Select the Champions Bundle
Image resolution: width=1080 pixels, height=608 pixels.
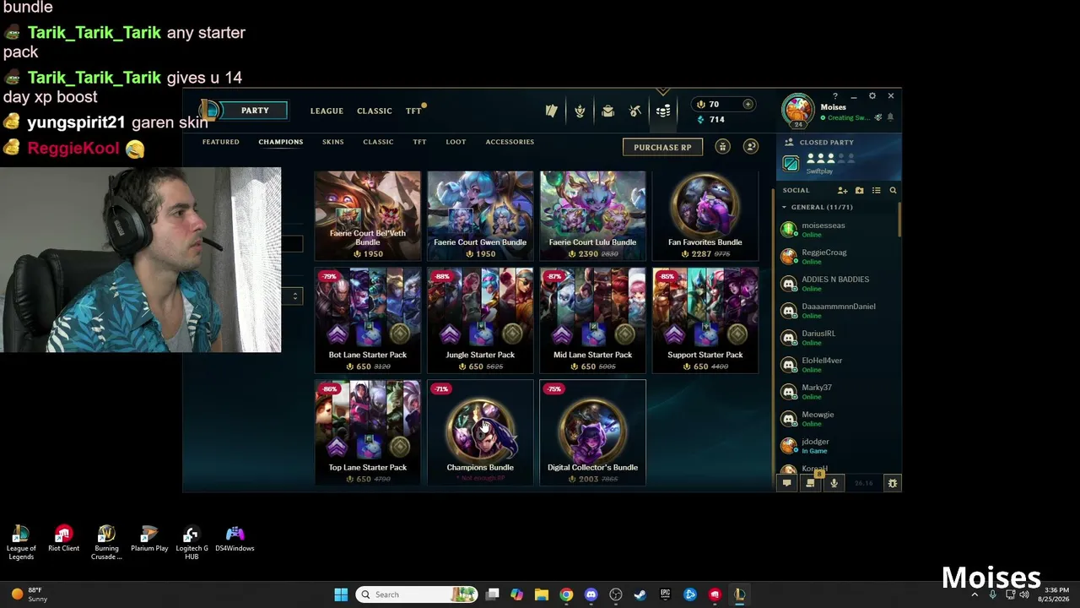pyautogui.click(x=480, y=432)
